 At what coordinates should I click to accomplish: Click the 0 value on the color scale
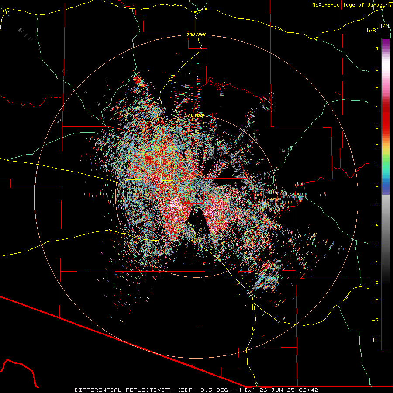[377, 185]
